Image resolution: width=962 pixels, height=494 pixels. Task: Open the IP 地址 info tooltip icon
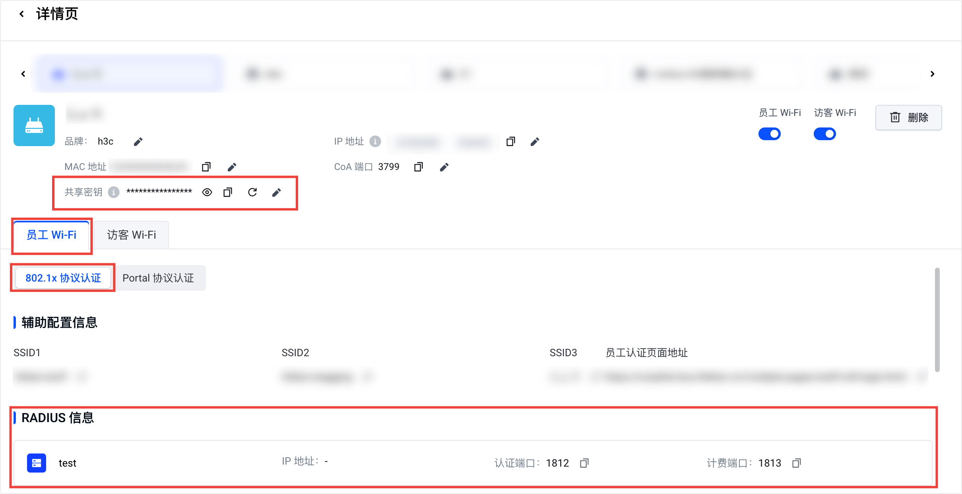pyautogui.click(x=375, y=141)
